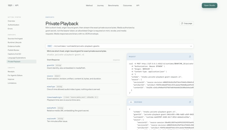The height and width of the screenshot is (130, 227).
Task: Click the string type tag beside grantId
Action: point(58,65)
